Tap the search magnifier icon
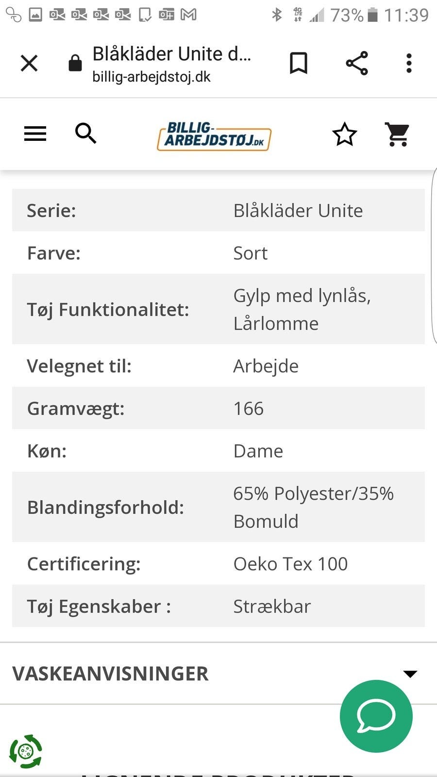The image size is (437, 777). coord(85,133)
